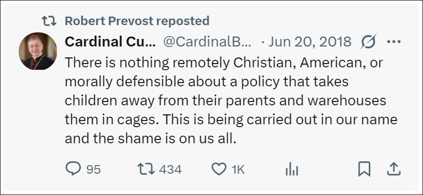
Task: Open the "Cardinal Cu..." display name profile
Action: click(x=110, y=42)
